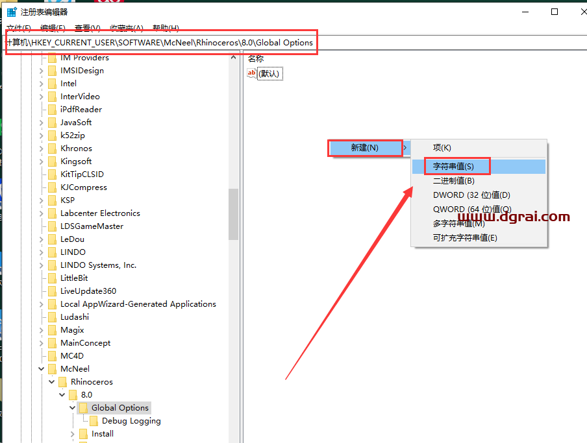Collapse the Rhinoceros tree node
The image size is (587, 443).
click(52, 381)
